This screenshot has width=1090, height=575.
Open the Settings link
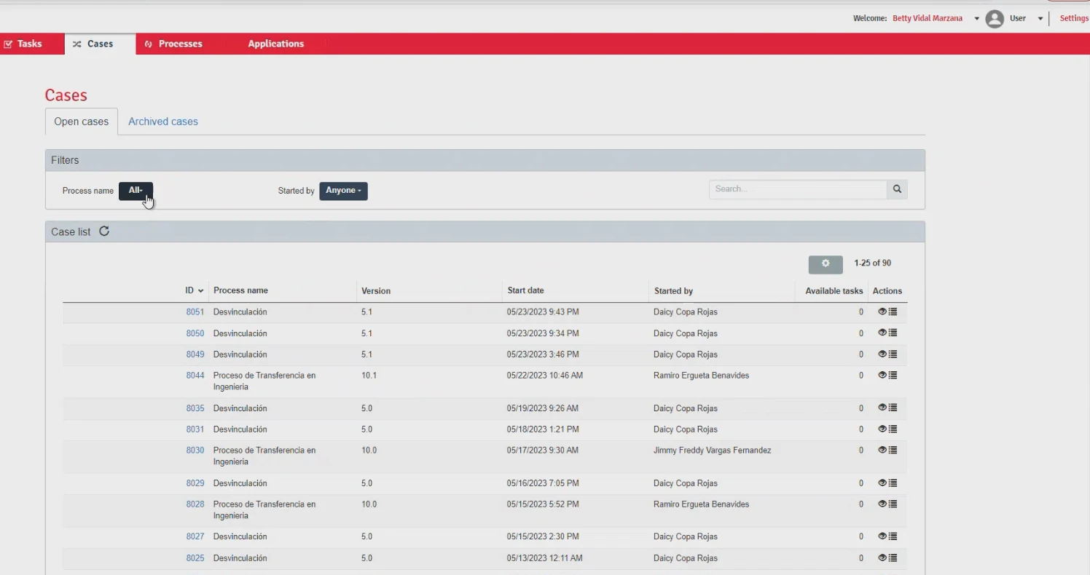pyautogui.click(x=1074, y=19)
